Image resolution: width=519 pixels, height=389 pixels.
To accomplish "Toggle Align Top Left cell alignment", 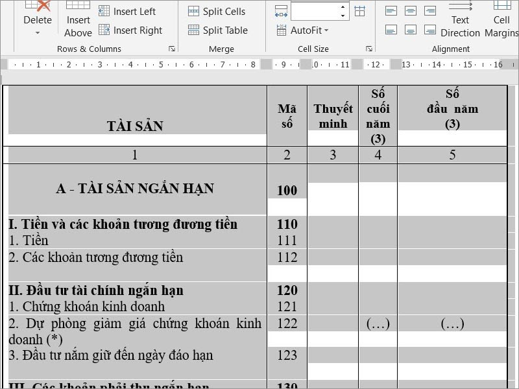I will tap(391, 10).
